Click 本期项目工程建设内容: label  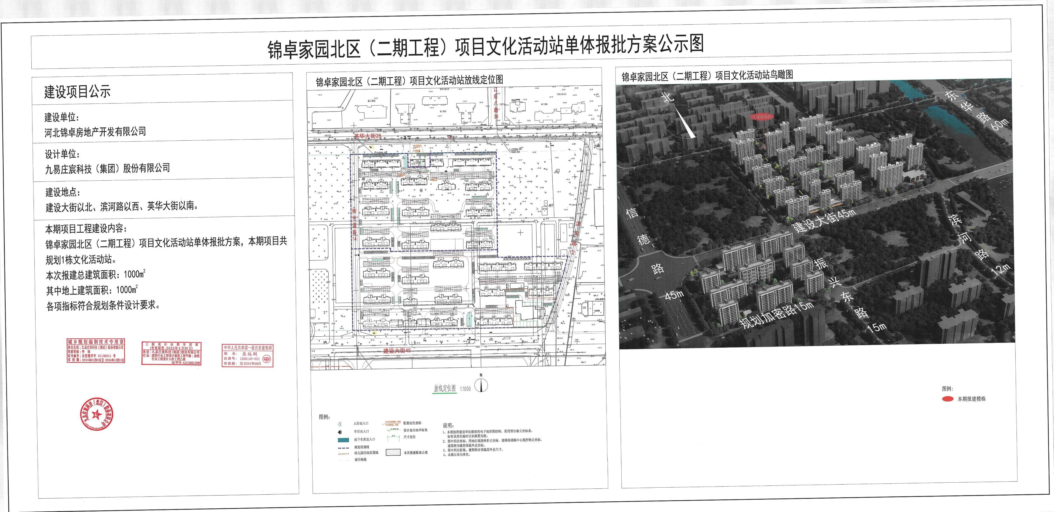click(86, 229)
